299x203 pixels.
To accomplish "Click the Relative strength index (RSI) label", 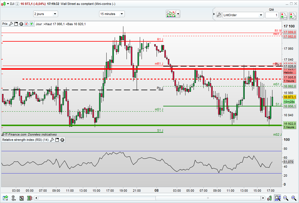I will [x=25, y=140].
